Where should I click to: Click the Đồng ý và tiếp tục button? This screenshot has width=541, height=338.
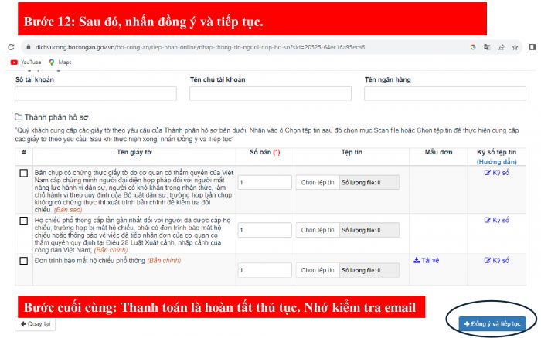[492, 324]
